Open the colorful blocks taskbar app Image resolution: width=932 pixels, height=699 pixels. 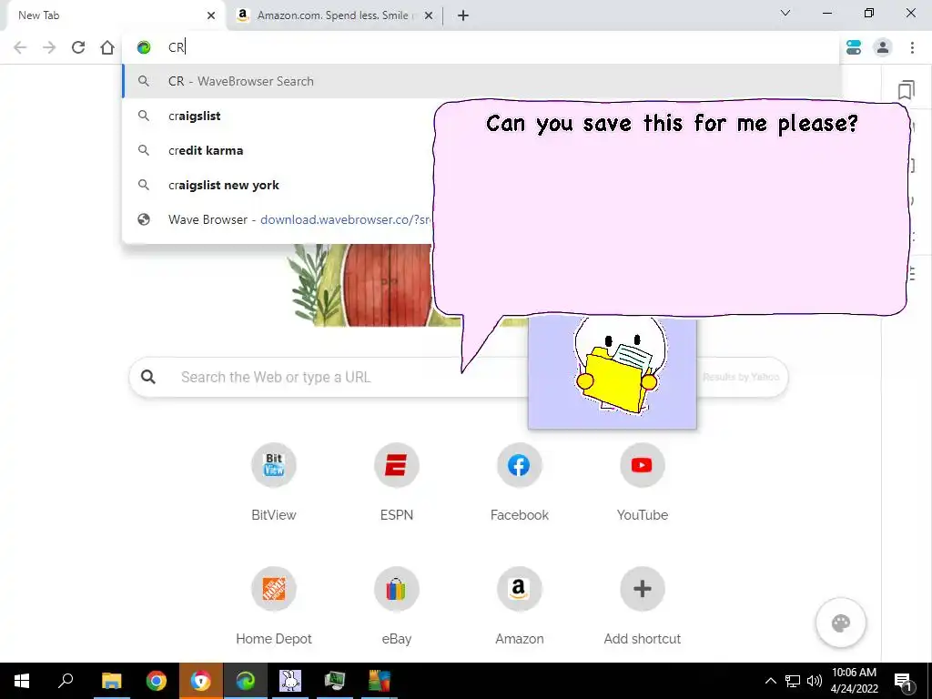pos(380,681)
